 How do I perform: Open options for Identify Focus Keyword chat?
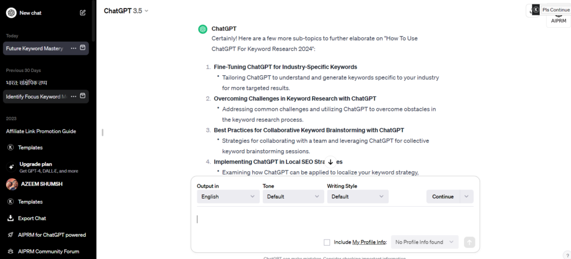coord(74,96)
